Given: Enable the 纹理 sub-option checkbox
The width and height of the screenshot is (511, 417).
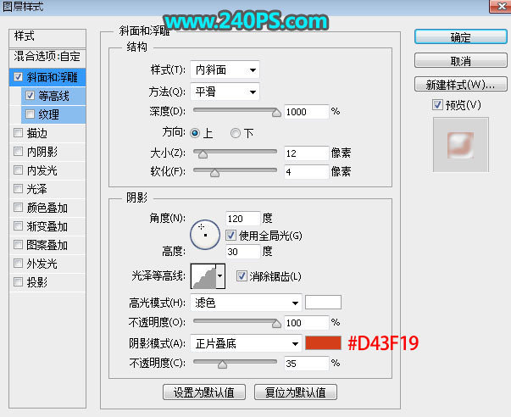Looking at the screenshot, I should [30, 114].
